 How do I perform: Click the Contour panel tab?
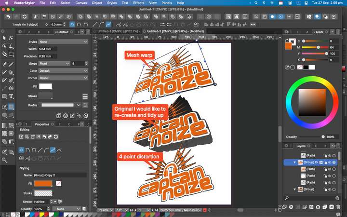click(x=63, y=32)
